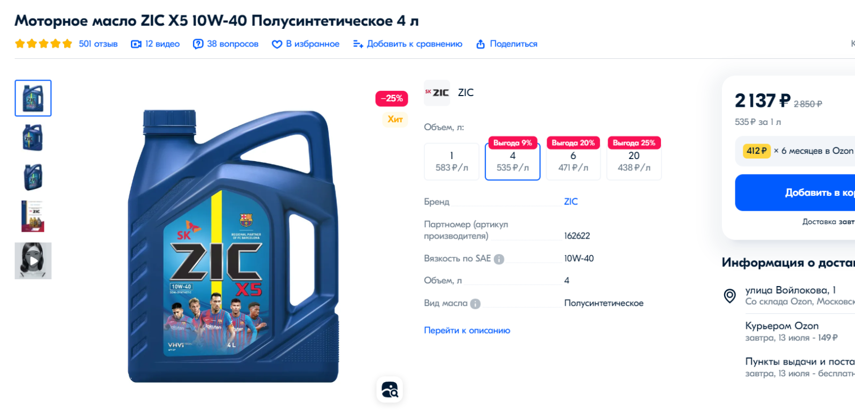Click the location pin icon by улица Войлокова
Image resolution: width=855 pixels, height=411 pixels.
coord(729,296)
